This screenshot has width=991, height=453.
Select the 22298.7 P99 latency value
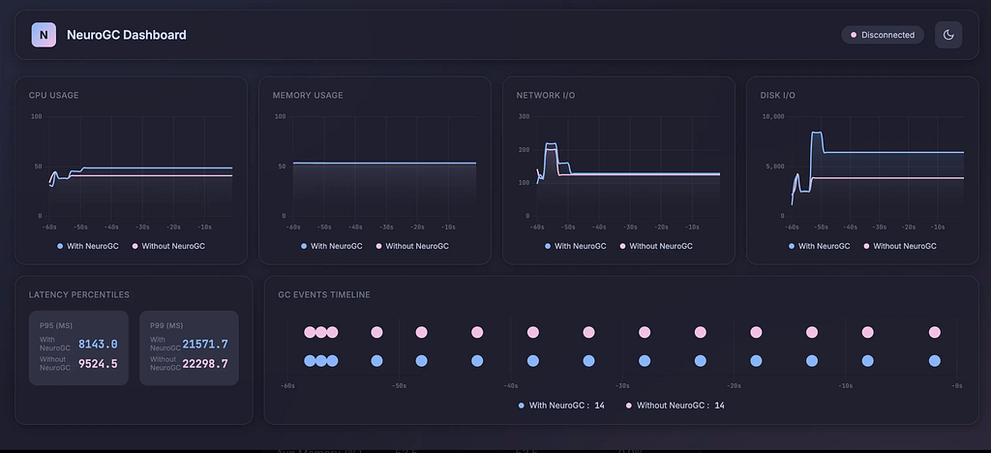(205, 364)
